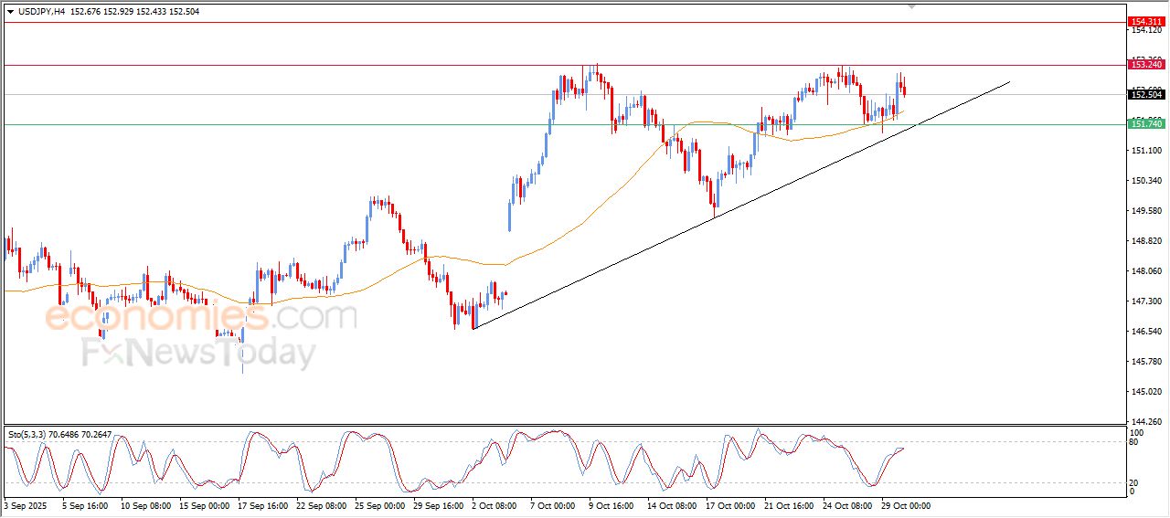The height and width of the screenshot is (518, 1170).
Task: Click the 21 Oct 16:00 time label
Action: point(788,505)
